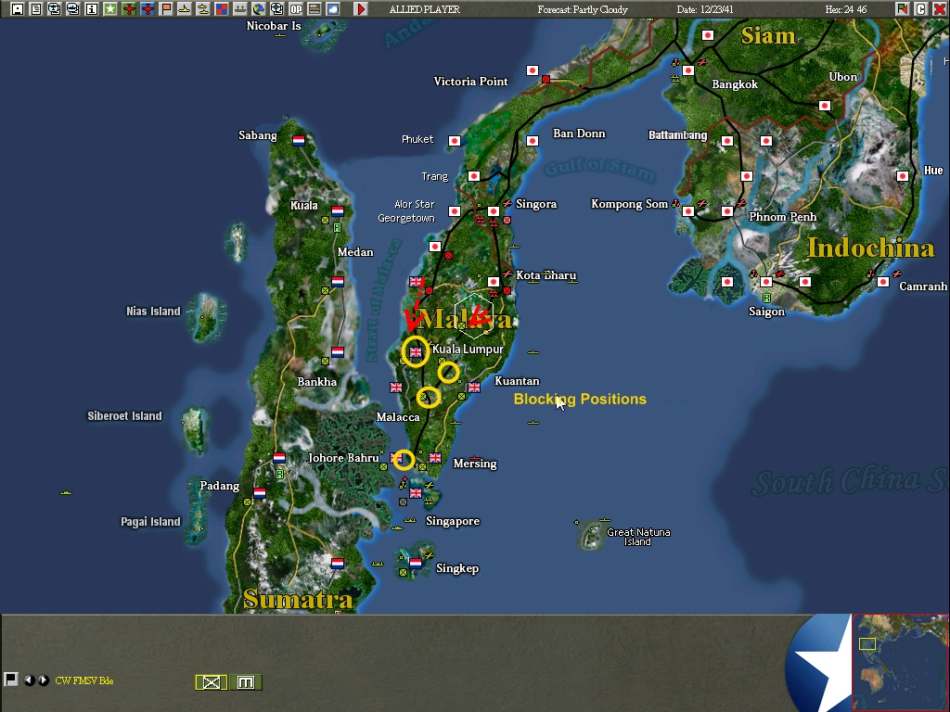
Task: Click the Date: 12/23/41 text
Action: (x=705, y=9)
